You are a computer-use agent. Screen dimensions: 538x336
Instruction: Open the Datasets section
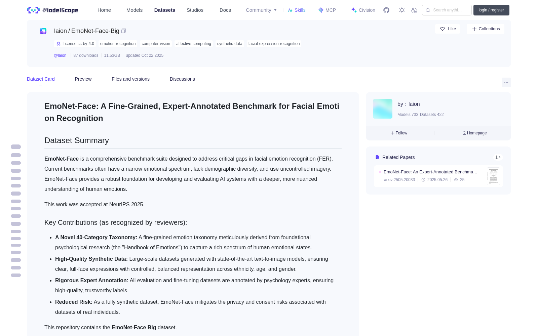165,10
